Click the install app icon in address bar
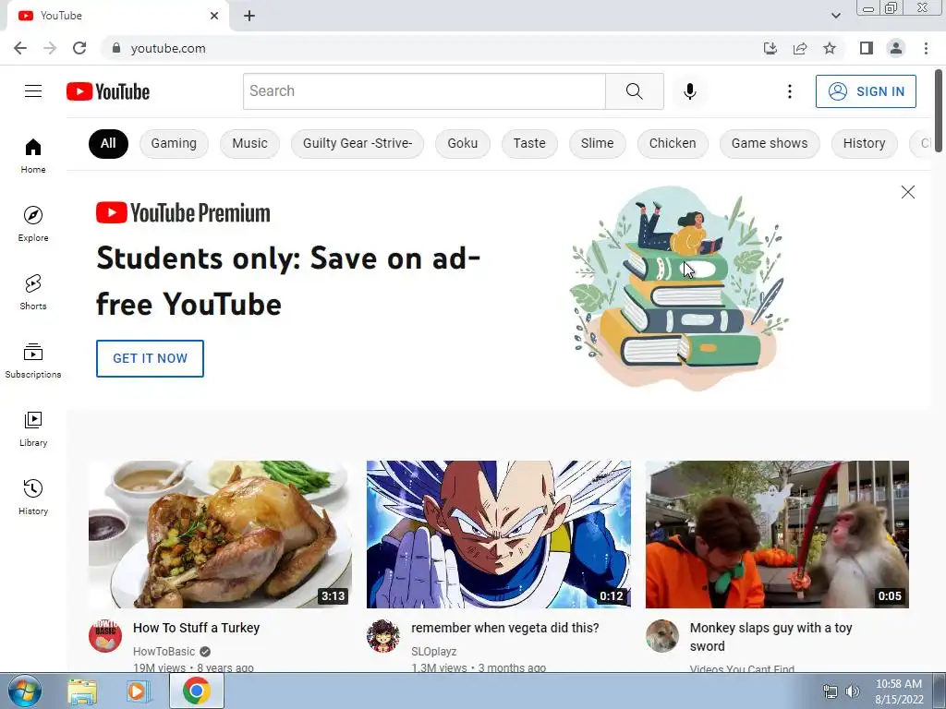946x709 pixels. pos(770,48)
